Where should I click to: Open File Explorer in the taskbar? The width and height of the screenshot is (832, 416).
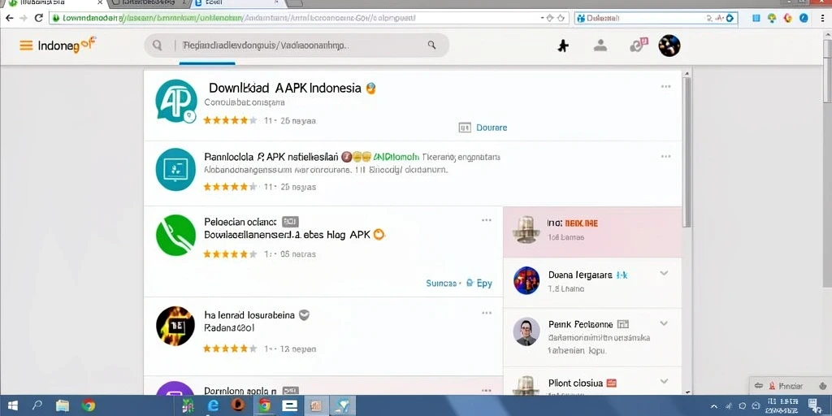point(63,405)
